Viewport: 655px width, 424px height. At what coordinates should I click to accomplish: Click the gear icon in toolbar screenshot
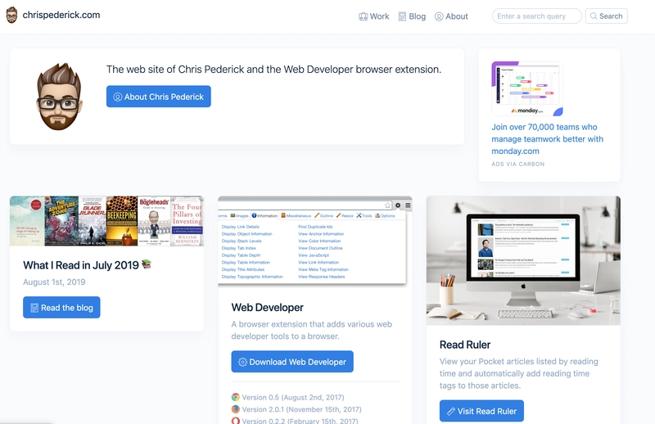pyautogui.click(x=398, y=205)
